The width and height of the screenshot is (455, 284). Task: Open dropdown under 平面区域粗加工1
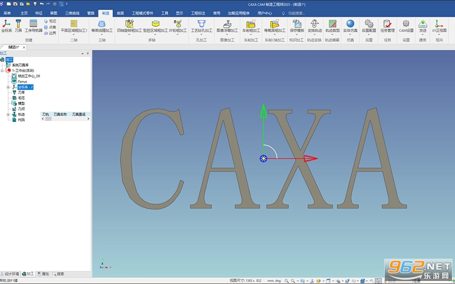[x=74, y=34]
